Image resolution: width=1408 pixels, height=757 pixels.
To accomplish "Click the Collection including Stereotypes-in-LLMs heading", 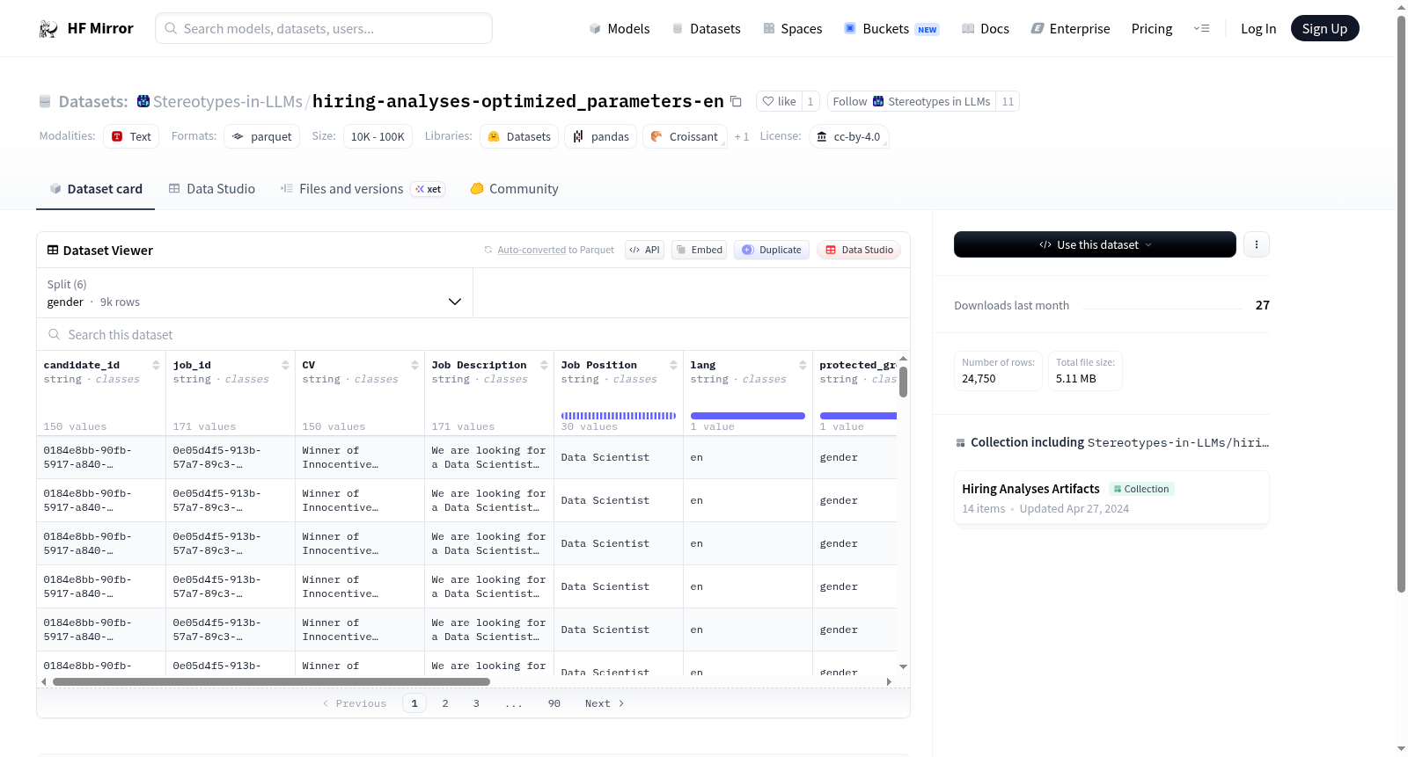I will tap(1112, 442).
